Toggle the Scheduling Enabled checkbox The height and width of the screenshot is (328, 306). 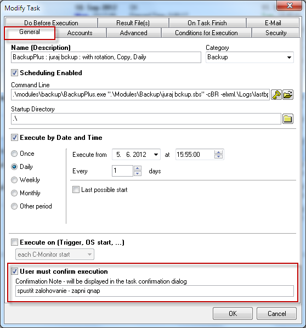14,73
